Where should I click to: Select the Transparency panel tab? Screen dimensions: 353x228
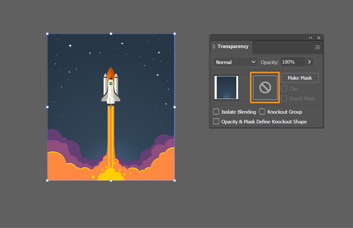[x=233, y=46]
